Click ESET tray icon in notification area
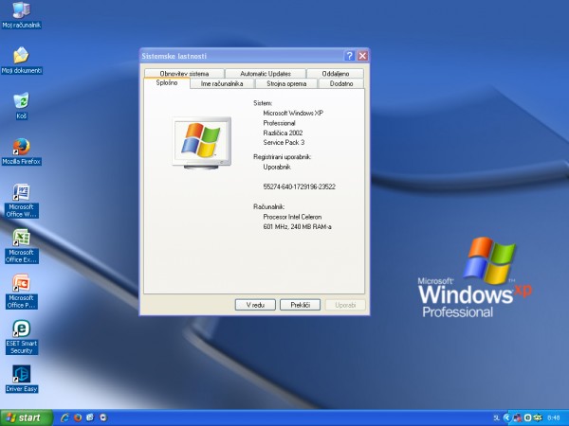 click(528, 418)
